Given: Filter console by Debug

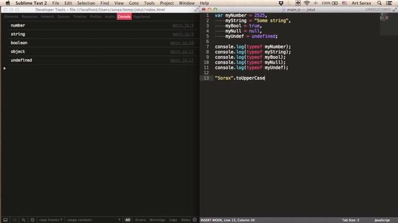Looking at the screenshot, I should pos(185,220).
